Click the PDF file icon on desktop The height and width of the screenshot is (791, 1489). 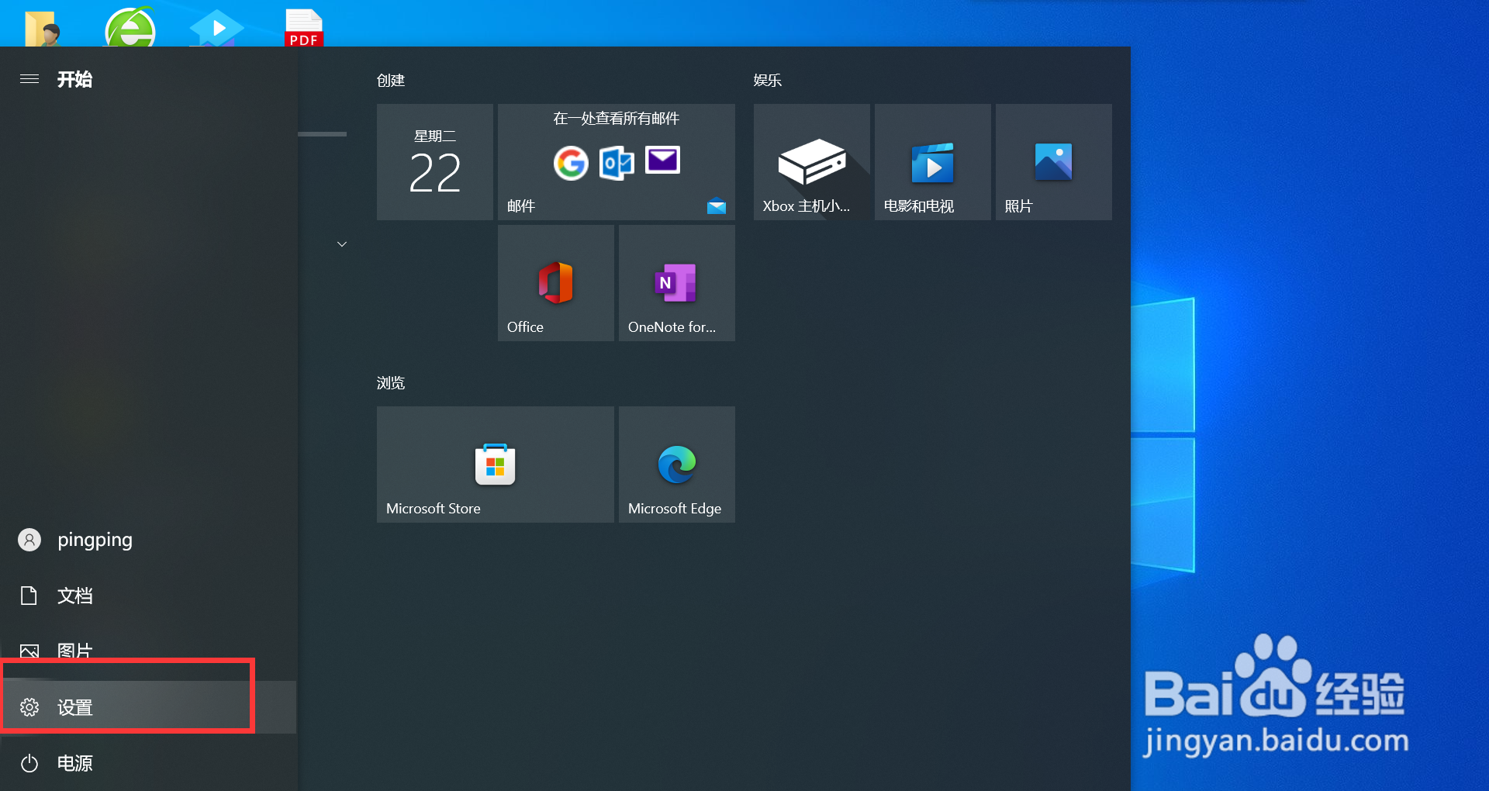(304, 28)
